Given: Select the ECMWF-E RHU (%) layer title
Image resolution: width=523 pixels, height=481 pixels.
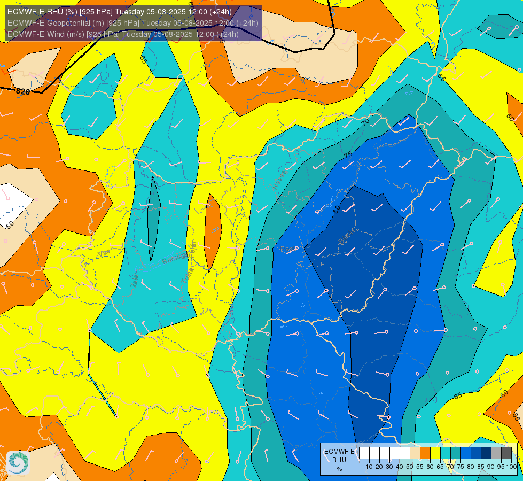Looking at the screenshot, I should 120,12.
